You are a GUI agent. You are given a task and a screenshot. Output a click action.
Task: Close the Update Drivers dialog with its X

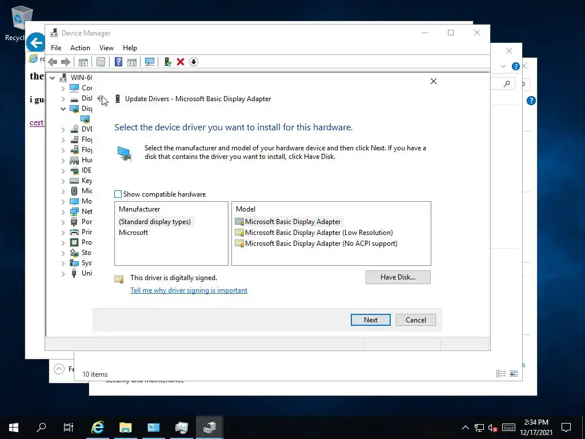433,81
